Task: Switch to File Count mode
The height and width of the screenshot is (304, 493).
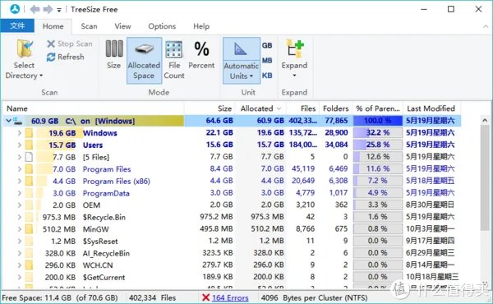Action: tap(174, 60)
